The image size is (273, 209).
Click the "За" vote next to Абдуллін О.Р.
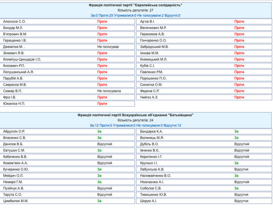(100, 131)
